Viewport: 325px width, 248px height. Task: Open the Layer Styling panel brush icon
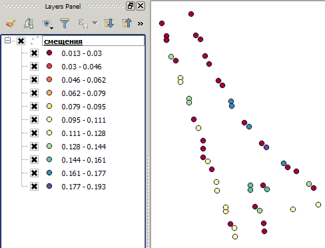(x=11, y=23)
